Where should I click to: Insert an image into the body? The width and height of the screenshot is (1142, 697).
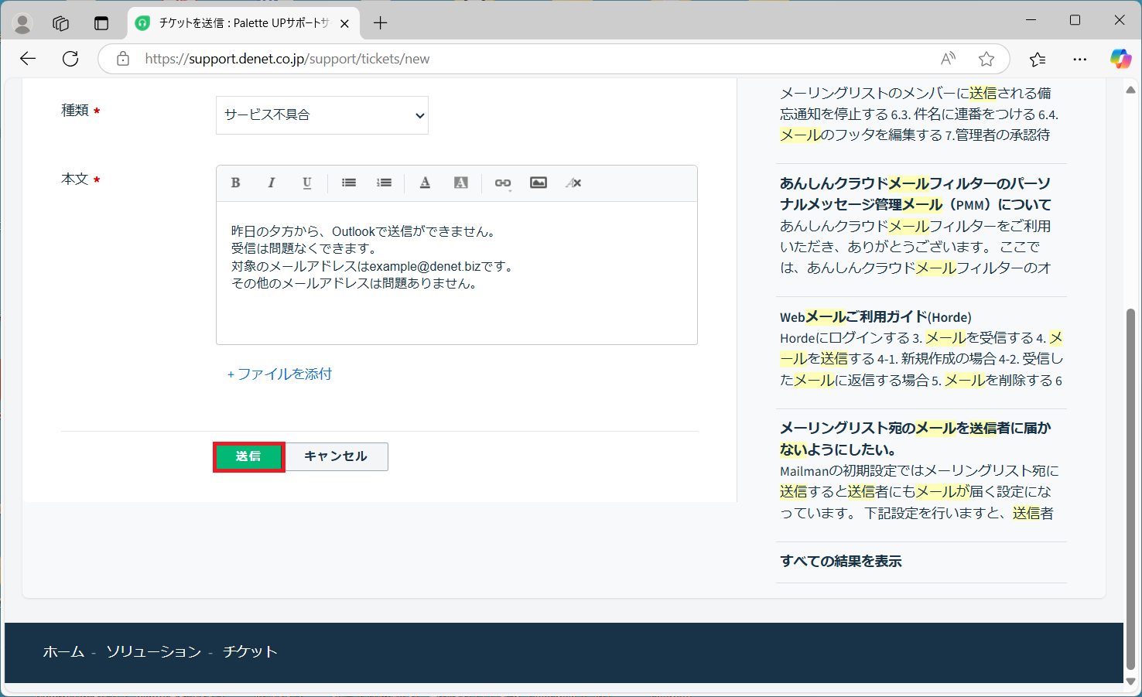[x=539, y=183]
